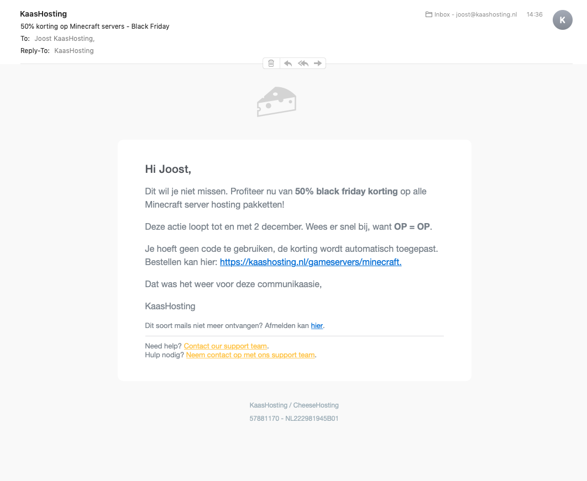This screenshot has height=481, width=587.
Task: Unsubscribe via the "hier" link
Action: tap(317, 326)
